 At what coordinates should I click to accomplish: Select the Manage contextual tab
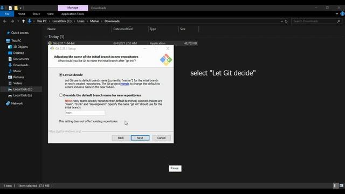[73, 8]
